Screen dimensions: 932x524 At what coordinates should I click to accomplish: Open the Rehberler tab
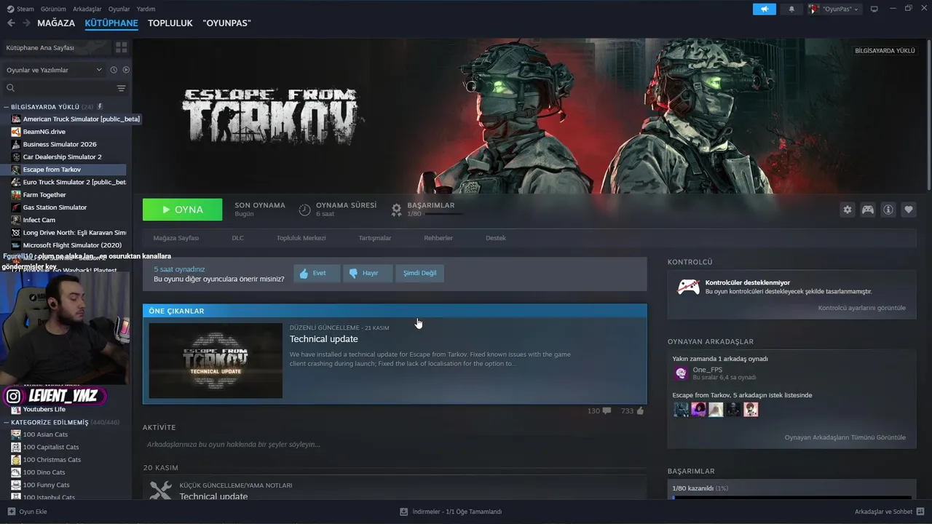click(x=438, y=238)
